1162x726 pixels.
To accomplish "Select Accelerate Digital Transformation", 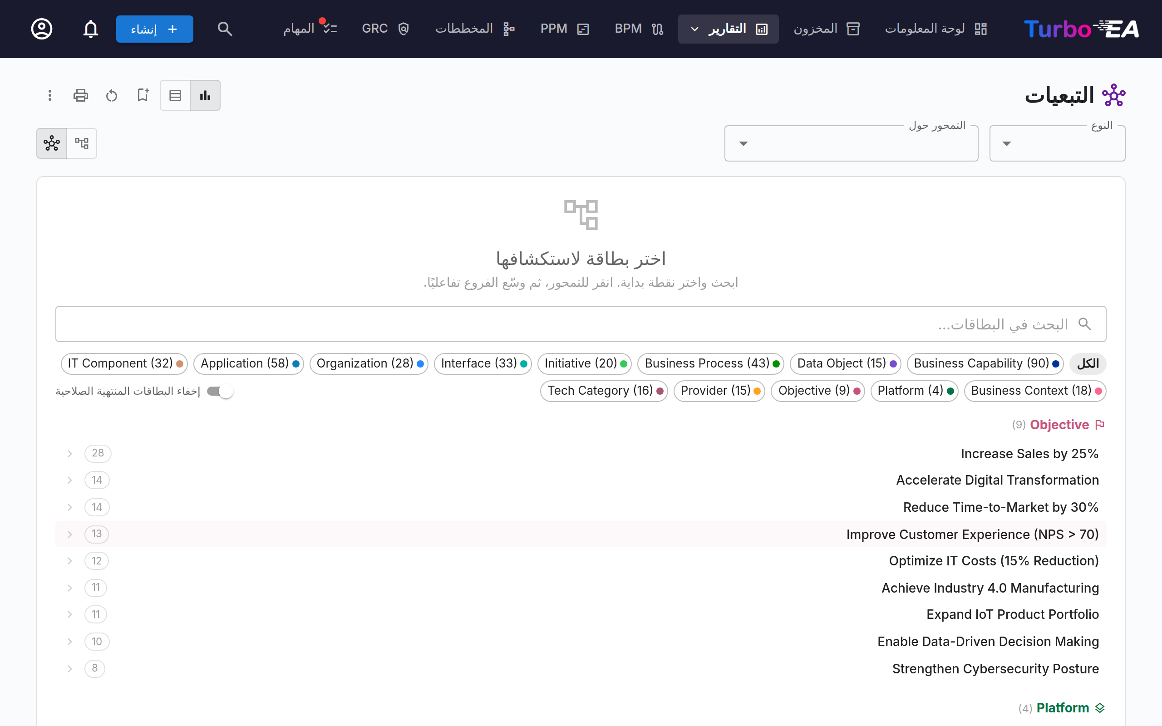I will pos(581,480).
